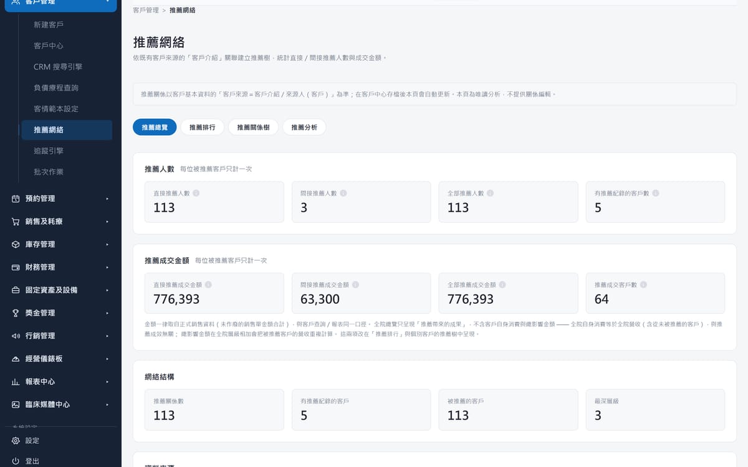Click the 固定資產及設備 briefcase icon
Screen dimensions: 748x467
16,290
